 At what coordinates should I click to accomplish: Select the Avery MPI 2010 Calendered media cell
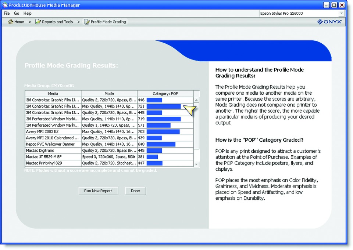point(53,138)
